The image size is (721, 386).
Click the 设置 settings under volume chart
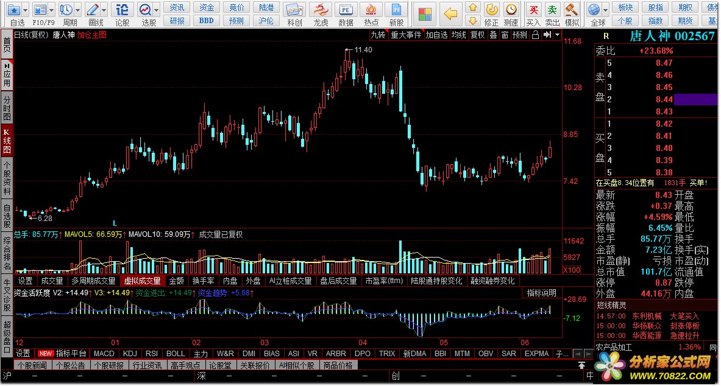(25, 281)
